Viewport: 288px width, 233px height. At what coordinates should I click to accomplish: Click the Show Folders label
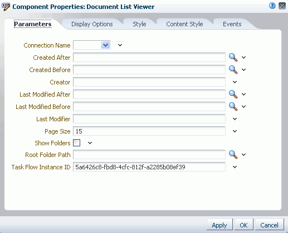click(52, 143)
